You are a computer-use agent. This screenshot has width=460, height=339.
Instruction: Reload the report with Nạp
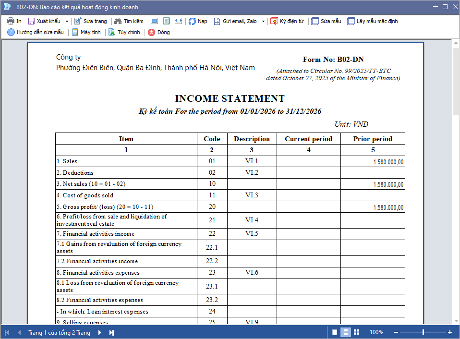(198, 21)
